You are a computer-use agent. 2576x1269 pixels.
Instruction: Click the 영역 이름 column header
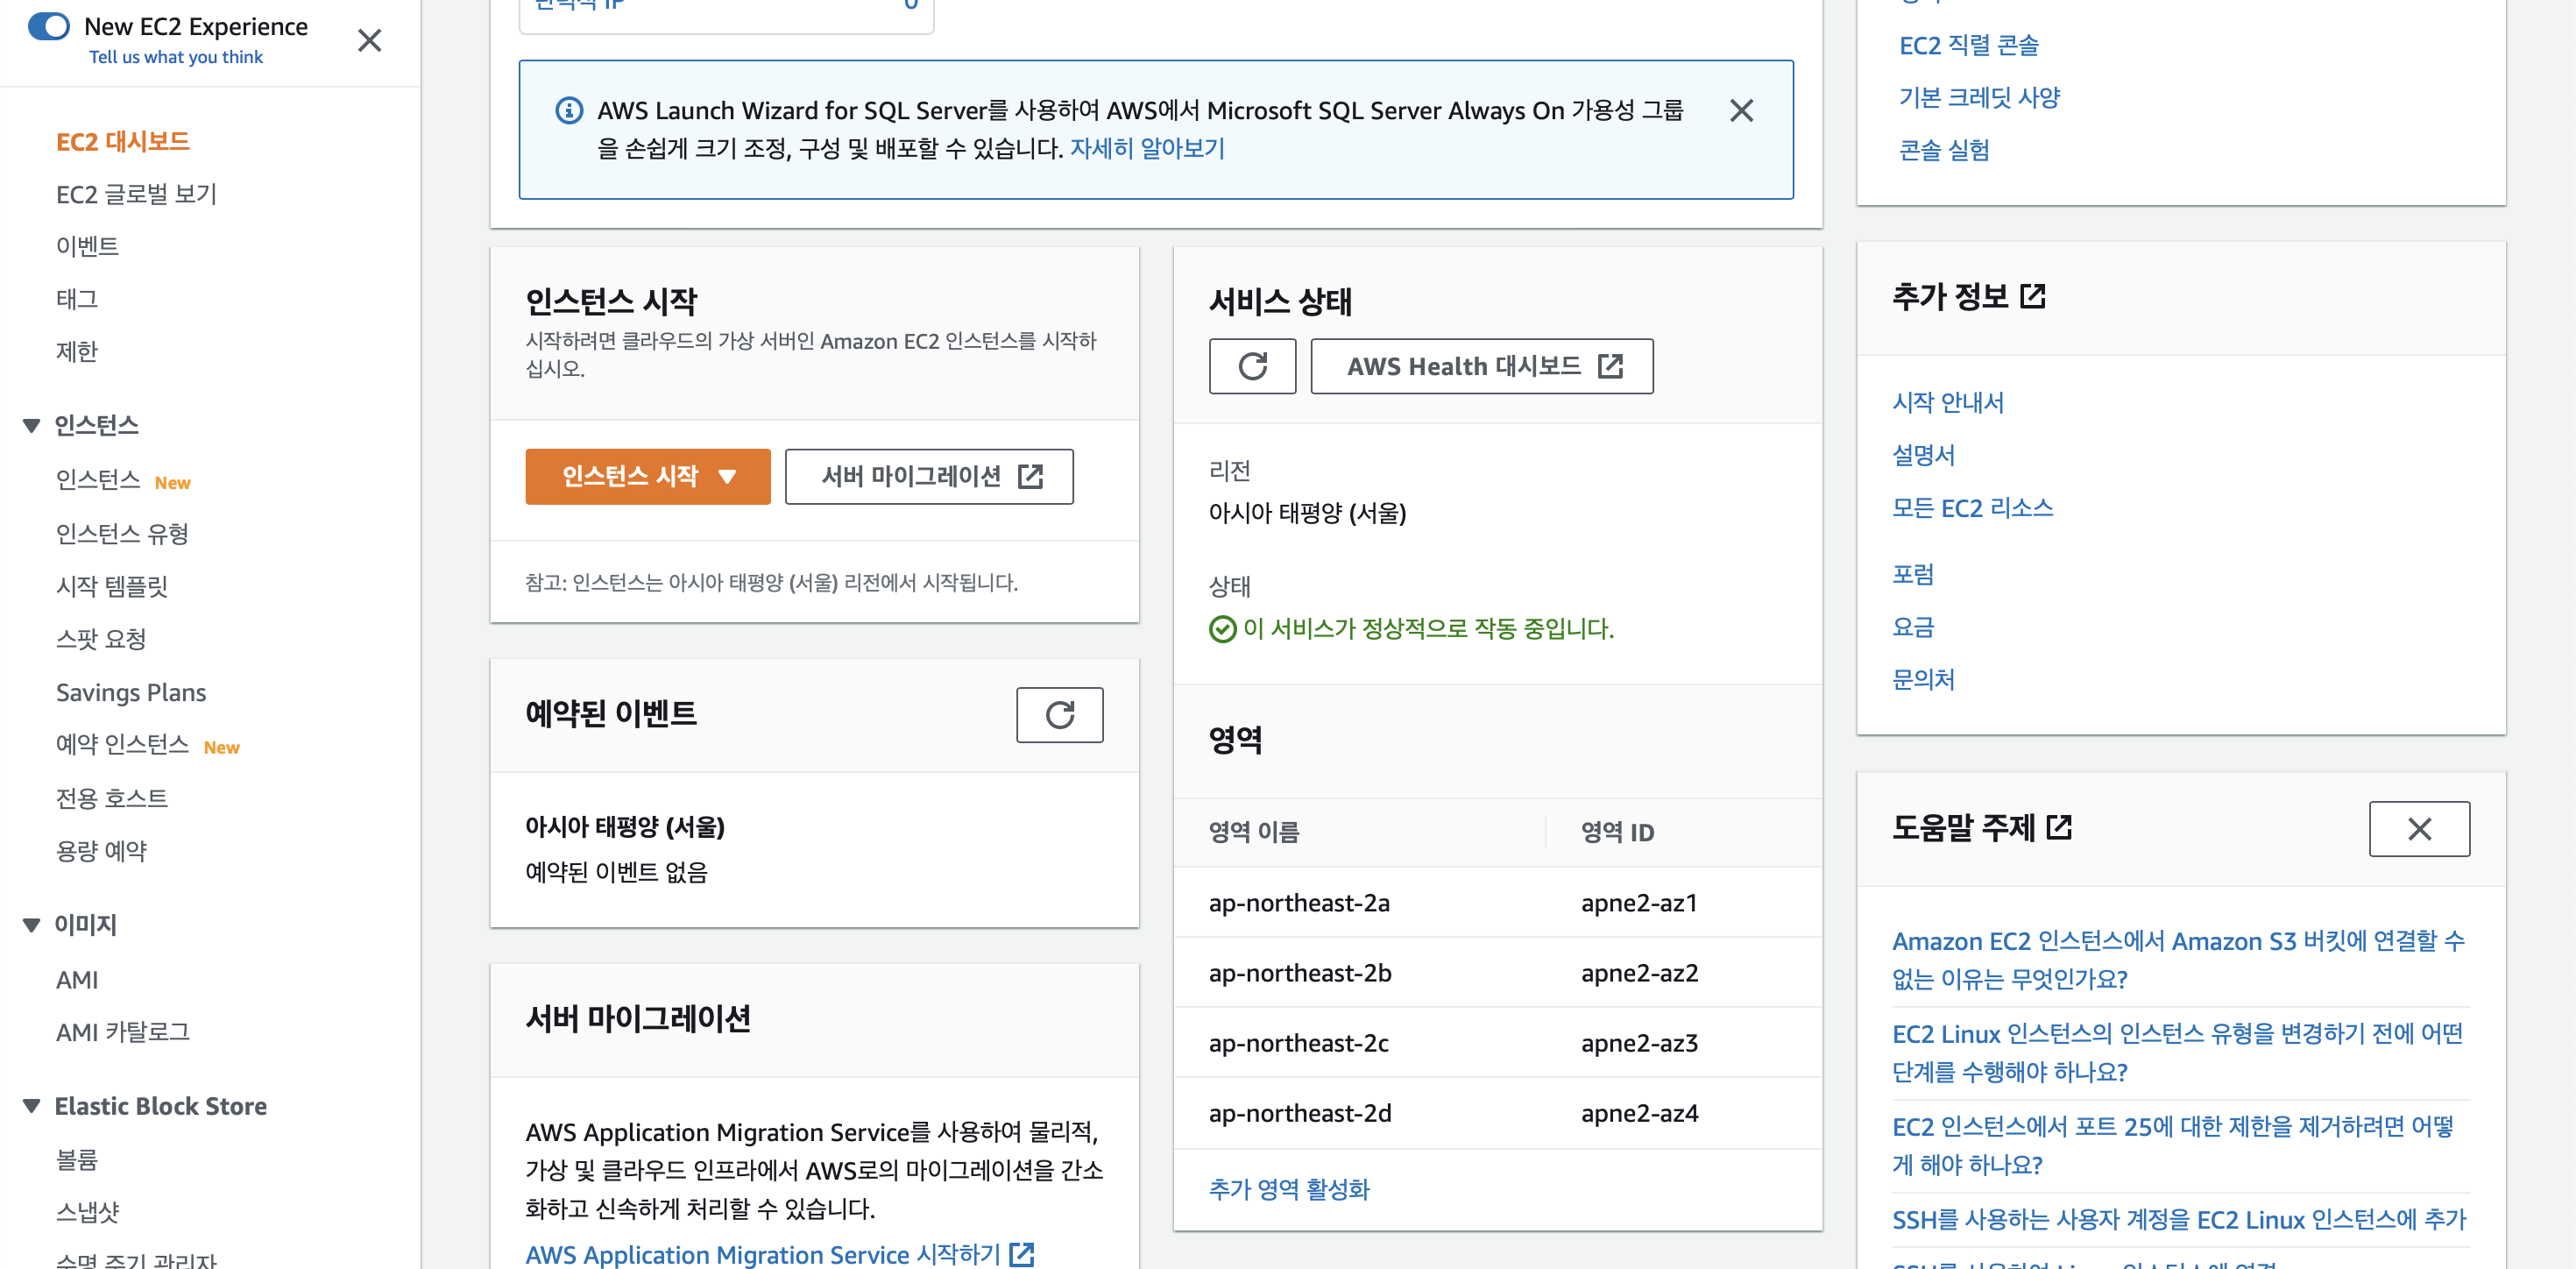[1254, 832]
